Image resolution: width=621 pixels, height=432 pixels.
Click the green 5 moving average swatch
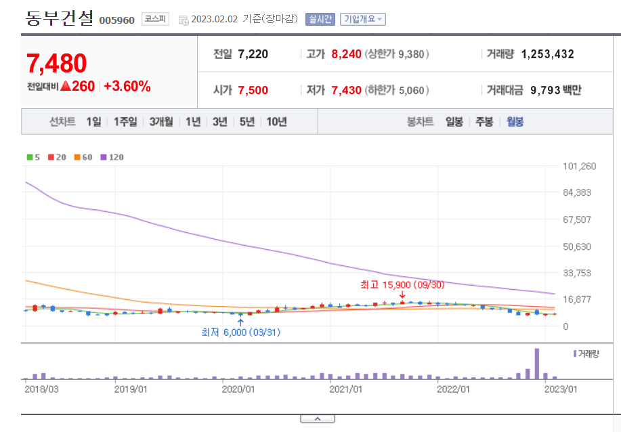30,157
